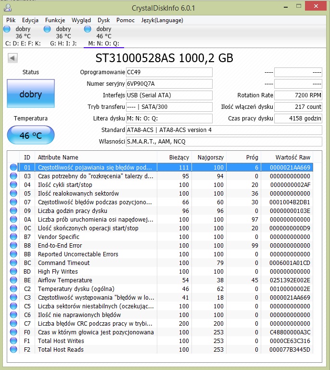
Task: Click status icon of Command Timeout row
Action: point(13,263)
